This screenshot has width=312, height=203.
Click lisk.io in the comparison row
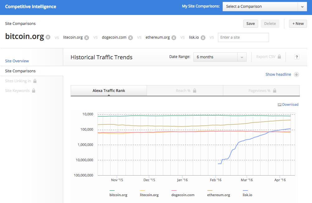[194, 37]
